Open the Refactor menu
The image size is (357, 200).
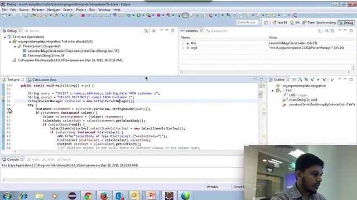click(38, 10)
